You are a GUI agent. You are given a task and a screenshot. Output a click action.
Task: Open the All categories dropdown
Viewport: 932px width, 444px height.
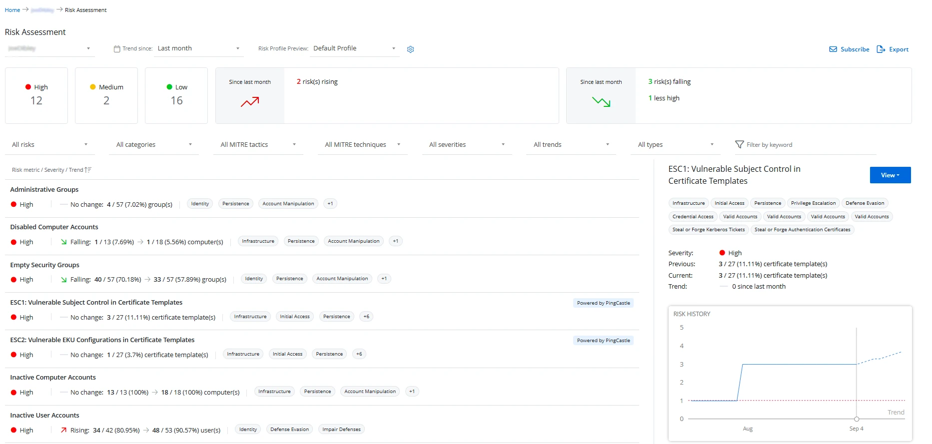coord(154,145)
